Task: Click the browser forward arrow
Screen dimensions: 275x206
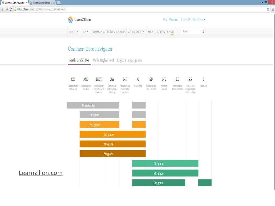Action: tap(7, 9)
